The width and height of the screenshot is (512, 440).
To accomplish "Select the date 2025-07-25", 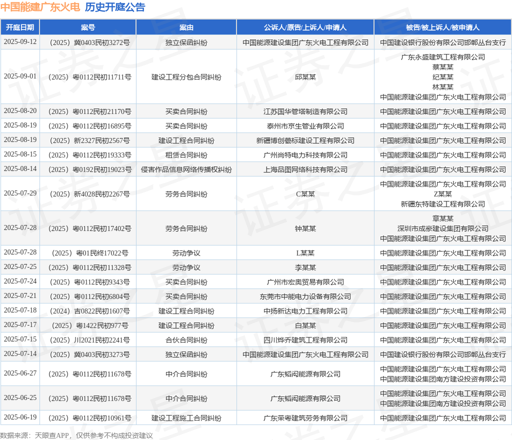I will [20, 267].
